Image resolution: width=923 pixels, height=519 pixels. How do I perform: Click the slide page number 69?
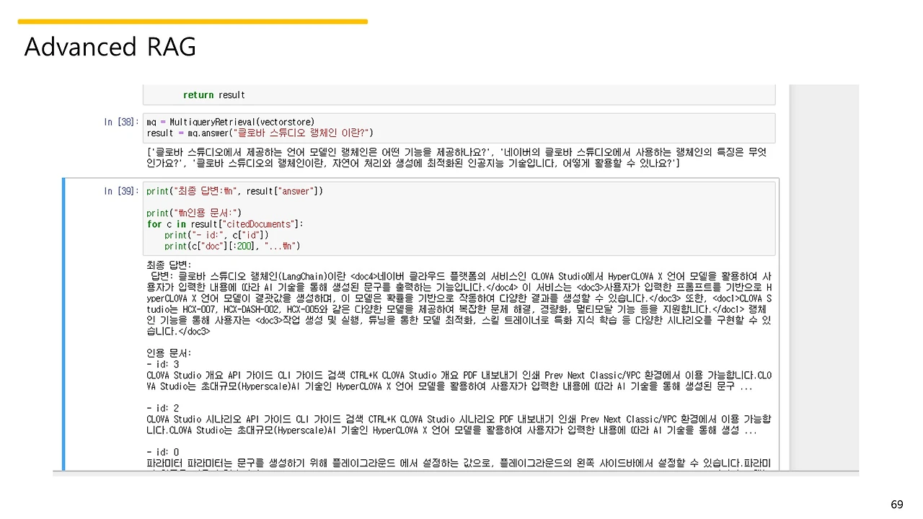click(x=896, y=504)
